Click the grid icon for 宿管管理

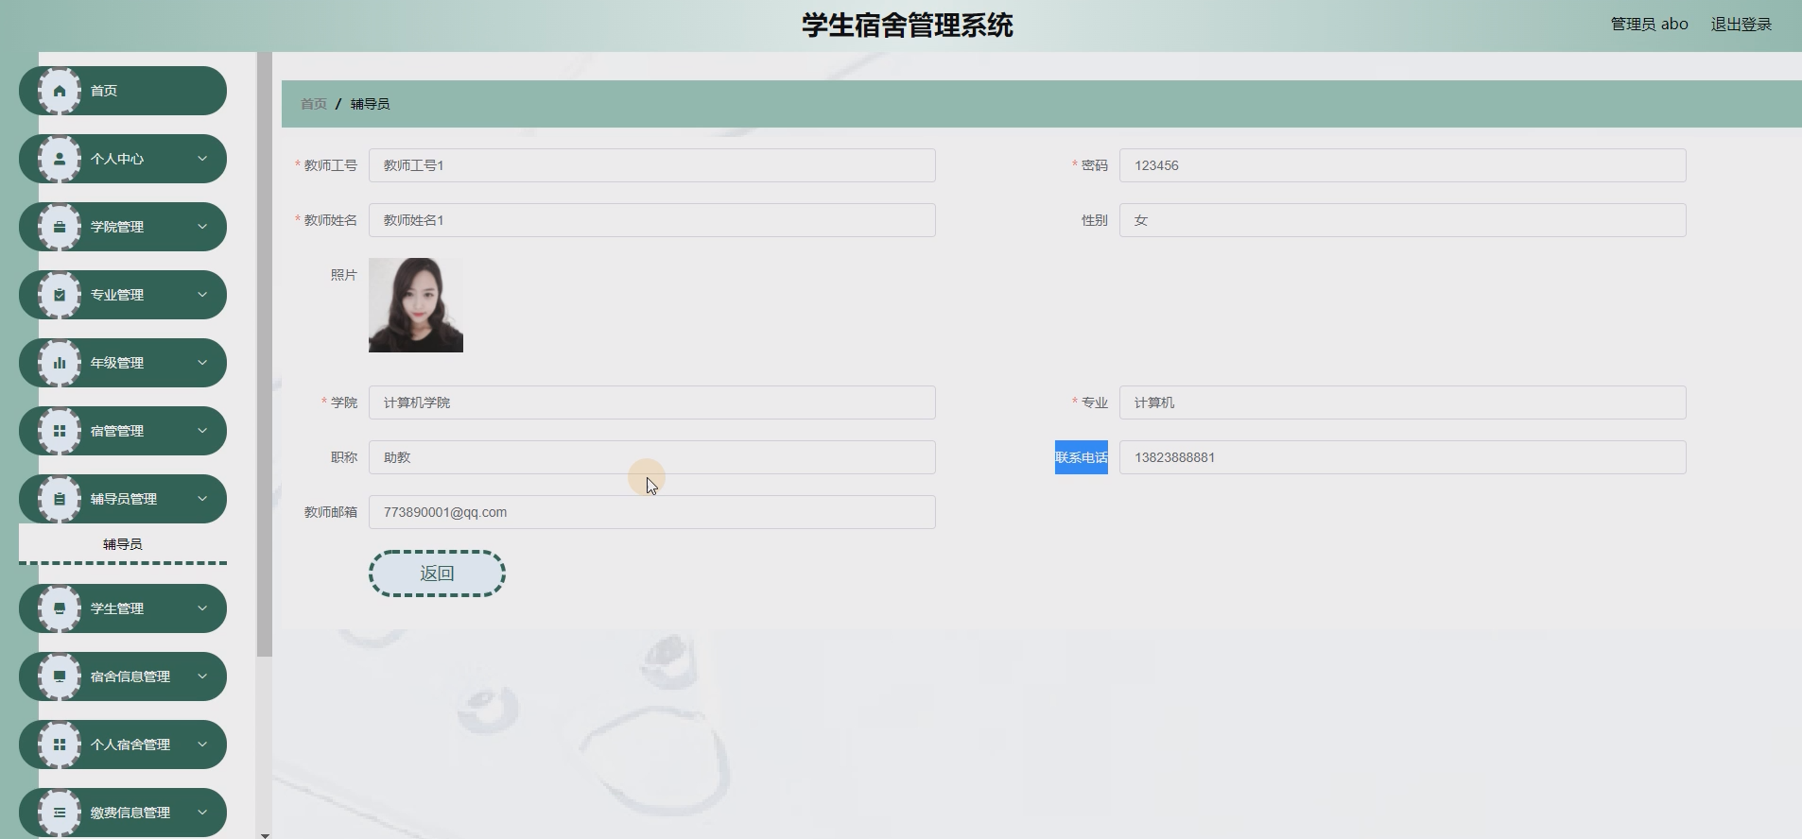tap(60, 431)
